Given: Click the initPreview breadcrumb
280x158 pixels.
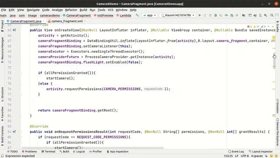Looking at the screenshot, I should click(104, 15).
